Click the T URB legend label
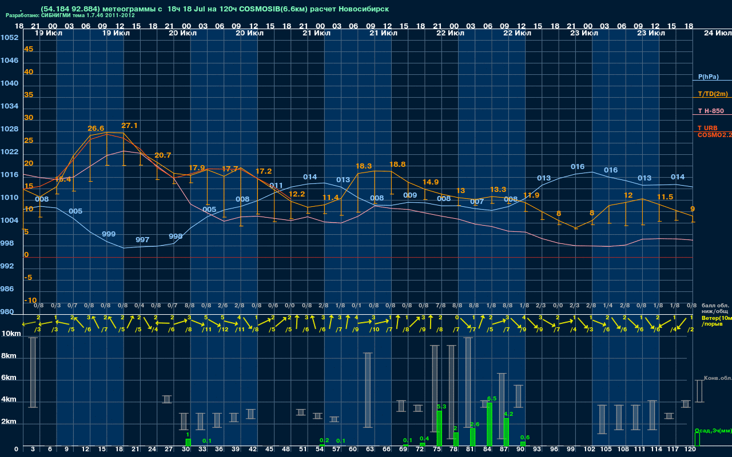Screen dimensions: 732x457 [x=707, y=128]
